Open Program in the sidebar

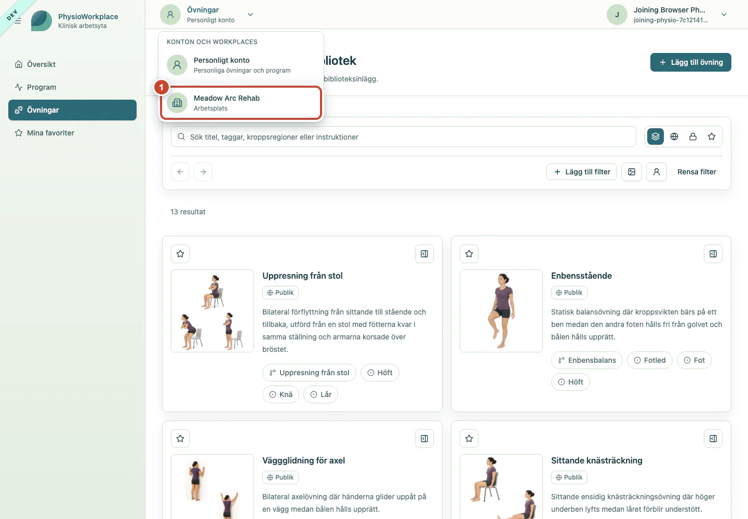pos(72,87)
